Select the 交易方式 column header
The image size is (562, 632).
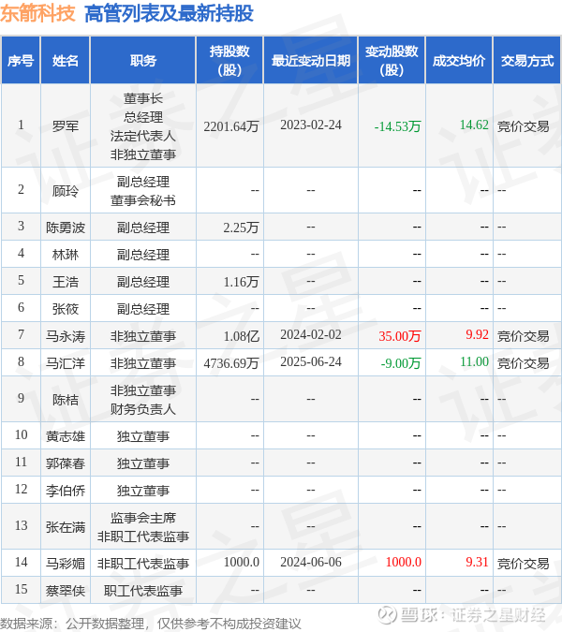(x=527, y=61)
